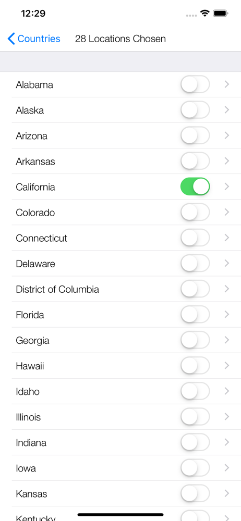Tap the battery indicator icon
This screenshot has height=521, width=241.
(220, 14)
